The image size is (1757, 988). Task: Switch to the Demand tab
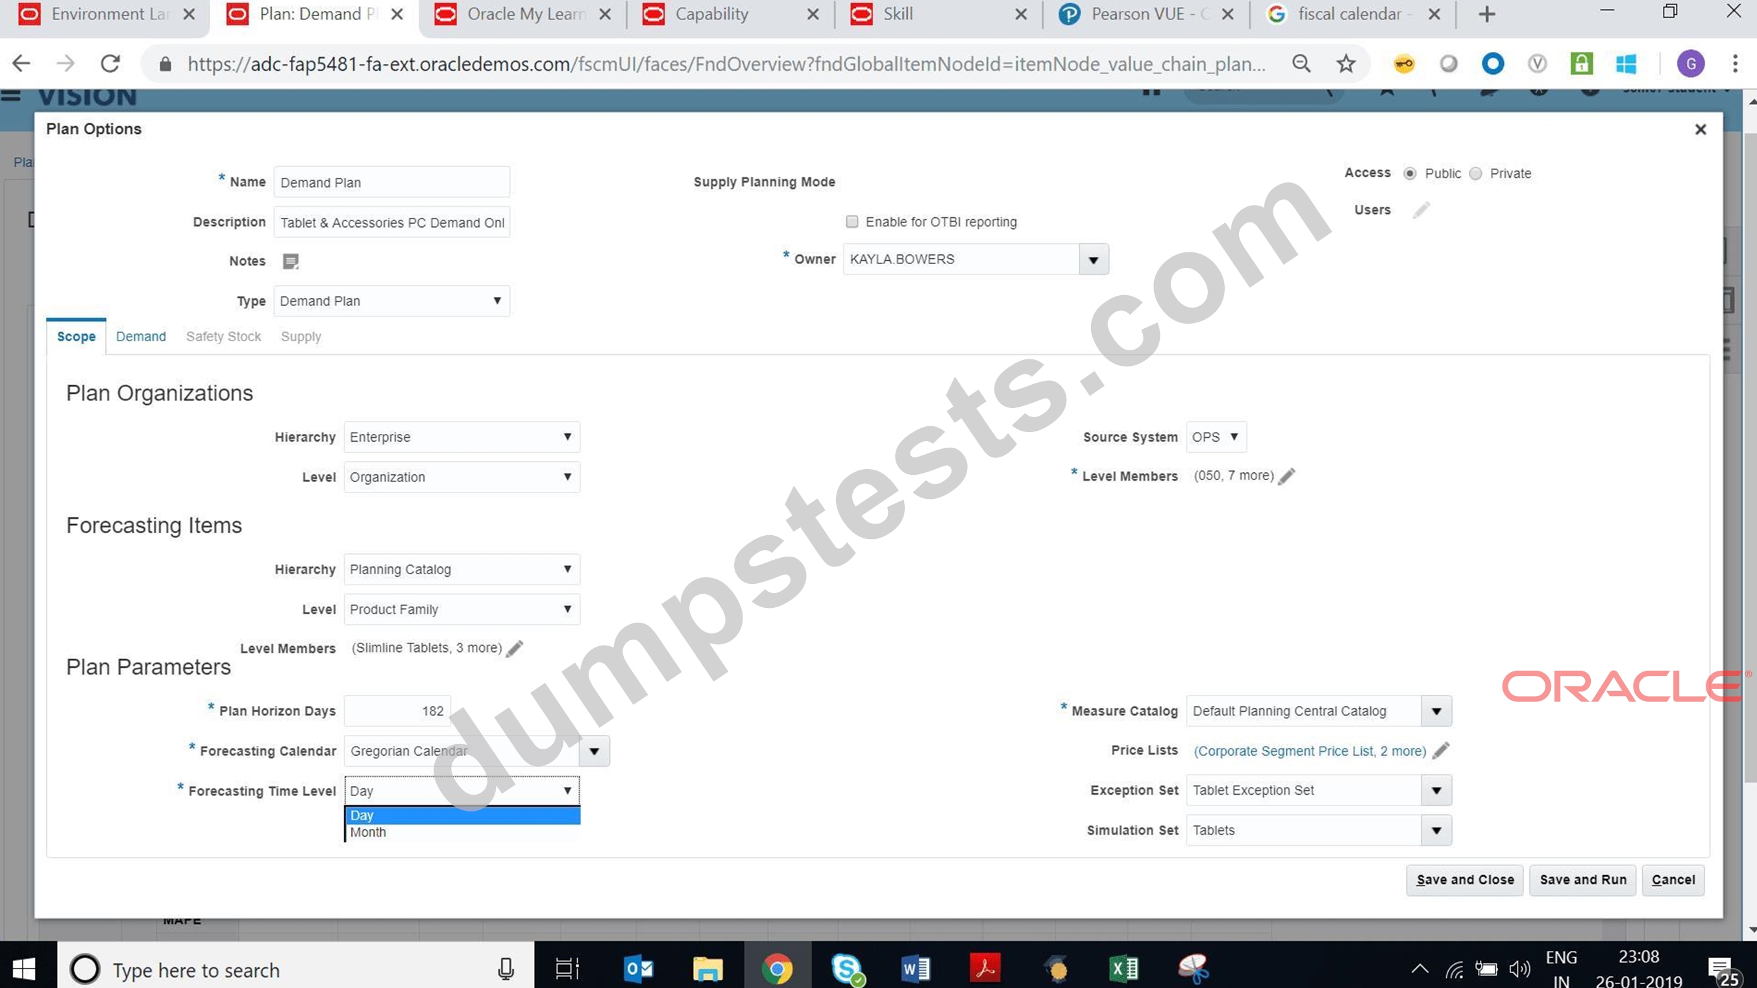[x=140, y=337]
